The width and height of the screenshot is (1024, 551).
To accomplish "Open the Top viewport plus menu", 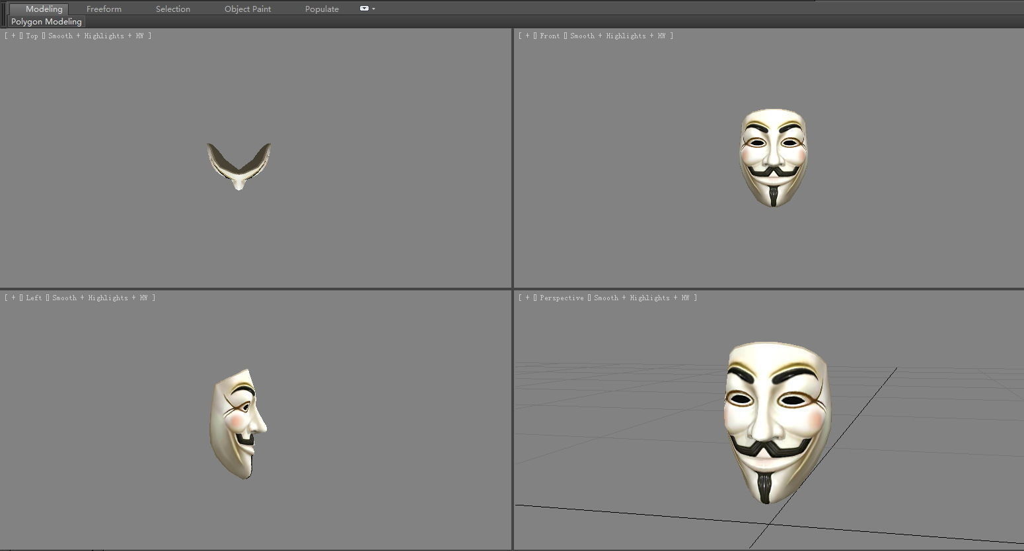I will coord(13,36).
